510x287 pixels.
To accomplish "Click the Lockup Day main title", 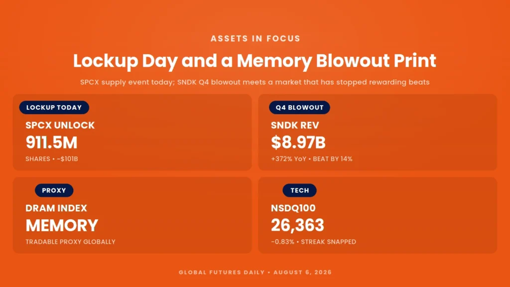I will tap(255, 61).
